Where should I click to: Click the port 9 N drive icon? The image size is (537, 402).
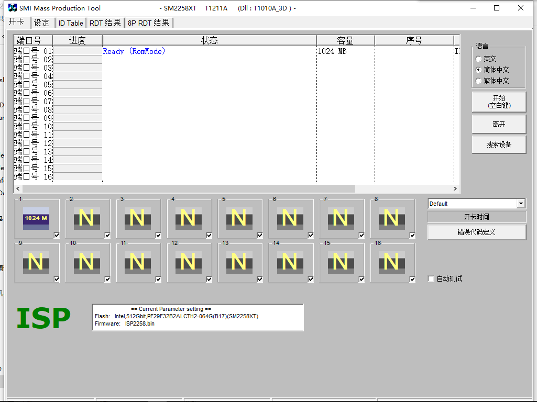coord(36,262)
